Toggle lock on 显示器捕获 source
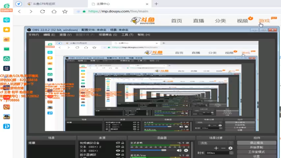281x158 pixels. [x=123, y=154]
